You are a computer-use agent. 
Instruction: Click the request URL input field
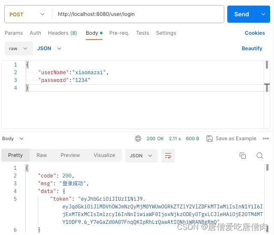pyautogui.click(x=137, y=14)
